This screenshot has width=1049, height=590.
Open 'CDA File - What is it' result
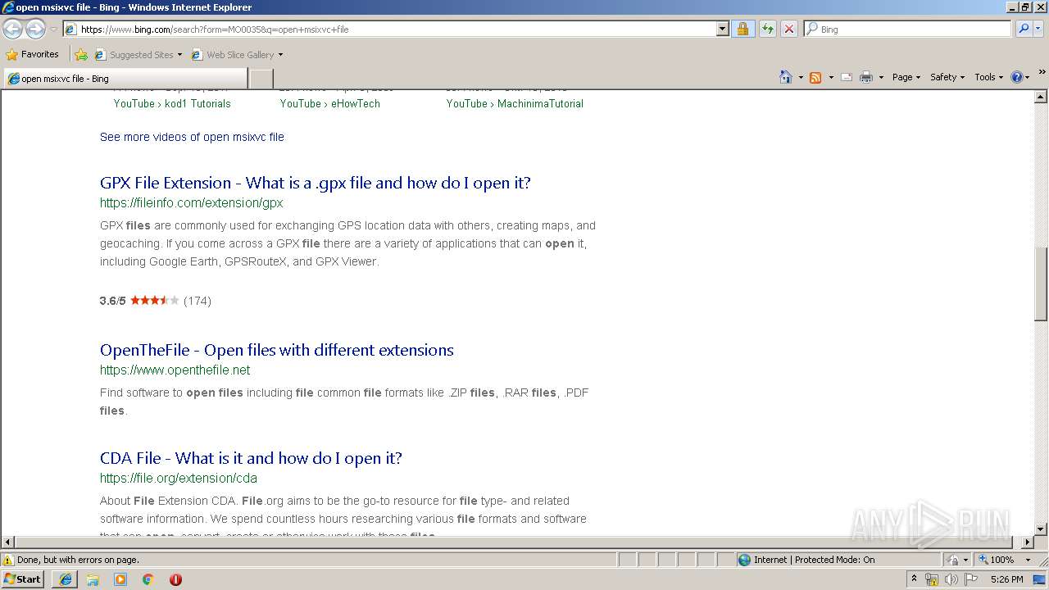click(x=251, y=458)
